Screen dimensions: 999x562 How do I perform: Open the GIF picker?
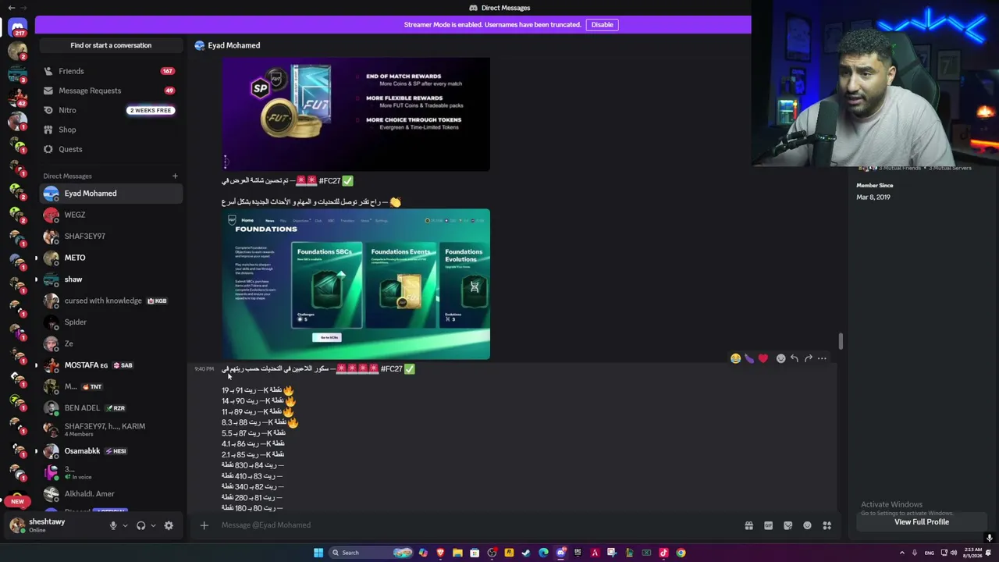point(768,525)
